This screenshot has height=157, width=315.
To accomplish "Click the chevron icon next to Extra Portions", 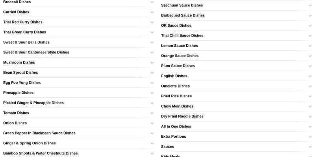I will coord(310,137).
